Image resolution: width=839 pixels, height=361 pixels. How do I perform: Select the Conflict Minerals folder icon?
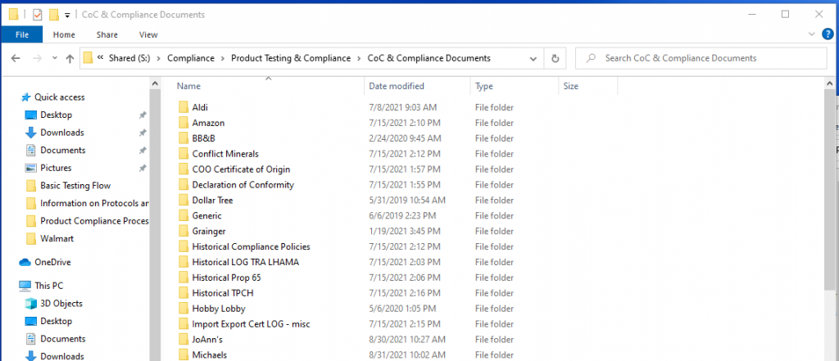[184, 154]
